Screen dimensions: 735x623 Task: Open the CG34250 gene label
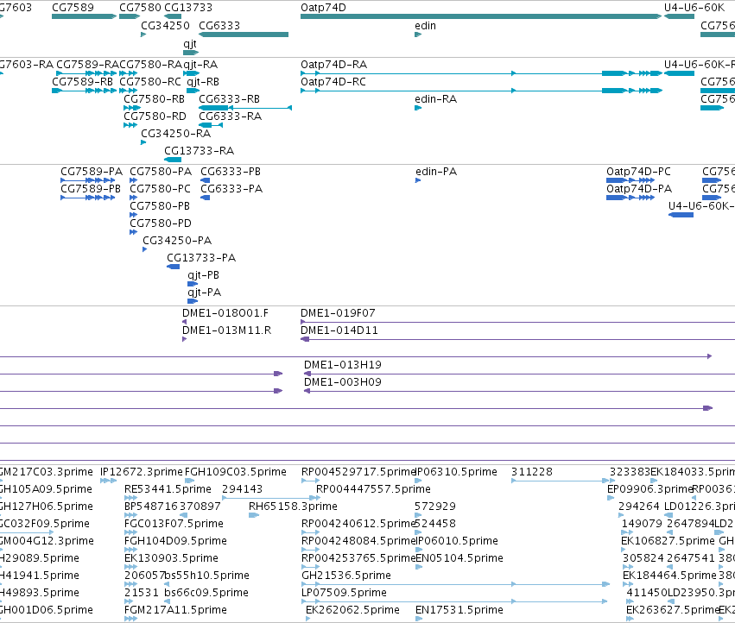[166, 25]
